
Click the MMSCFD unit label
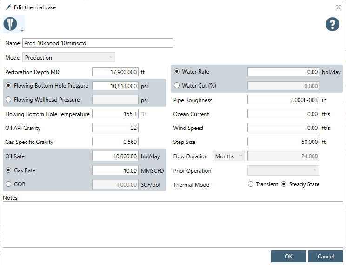[x=152, y=171]
